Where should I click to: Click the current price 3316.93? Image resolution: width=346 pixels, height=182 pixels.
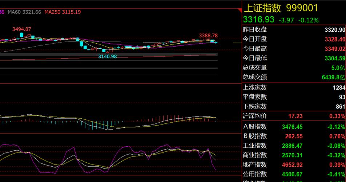click(x=258, y=20)
